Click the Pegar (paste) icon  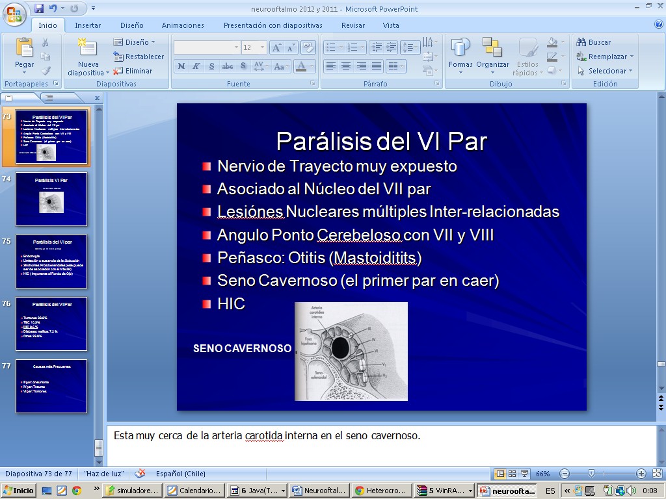tap(24, 48)
